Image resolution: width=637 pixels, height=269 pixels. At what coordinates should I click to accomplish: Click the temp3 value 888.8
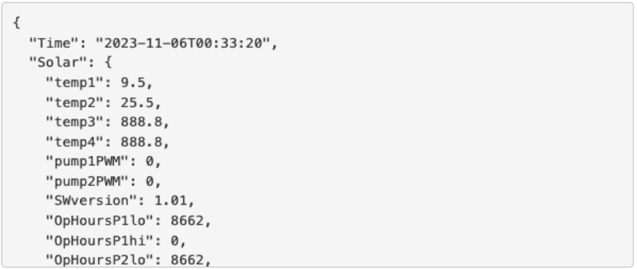pos(140,122)
